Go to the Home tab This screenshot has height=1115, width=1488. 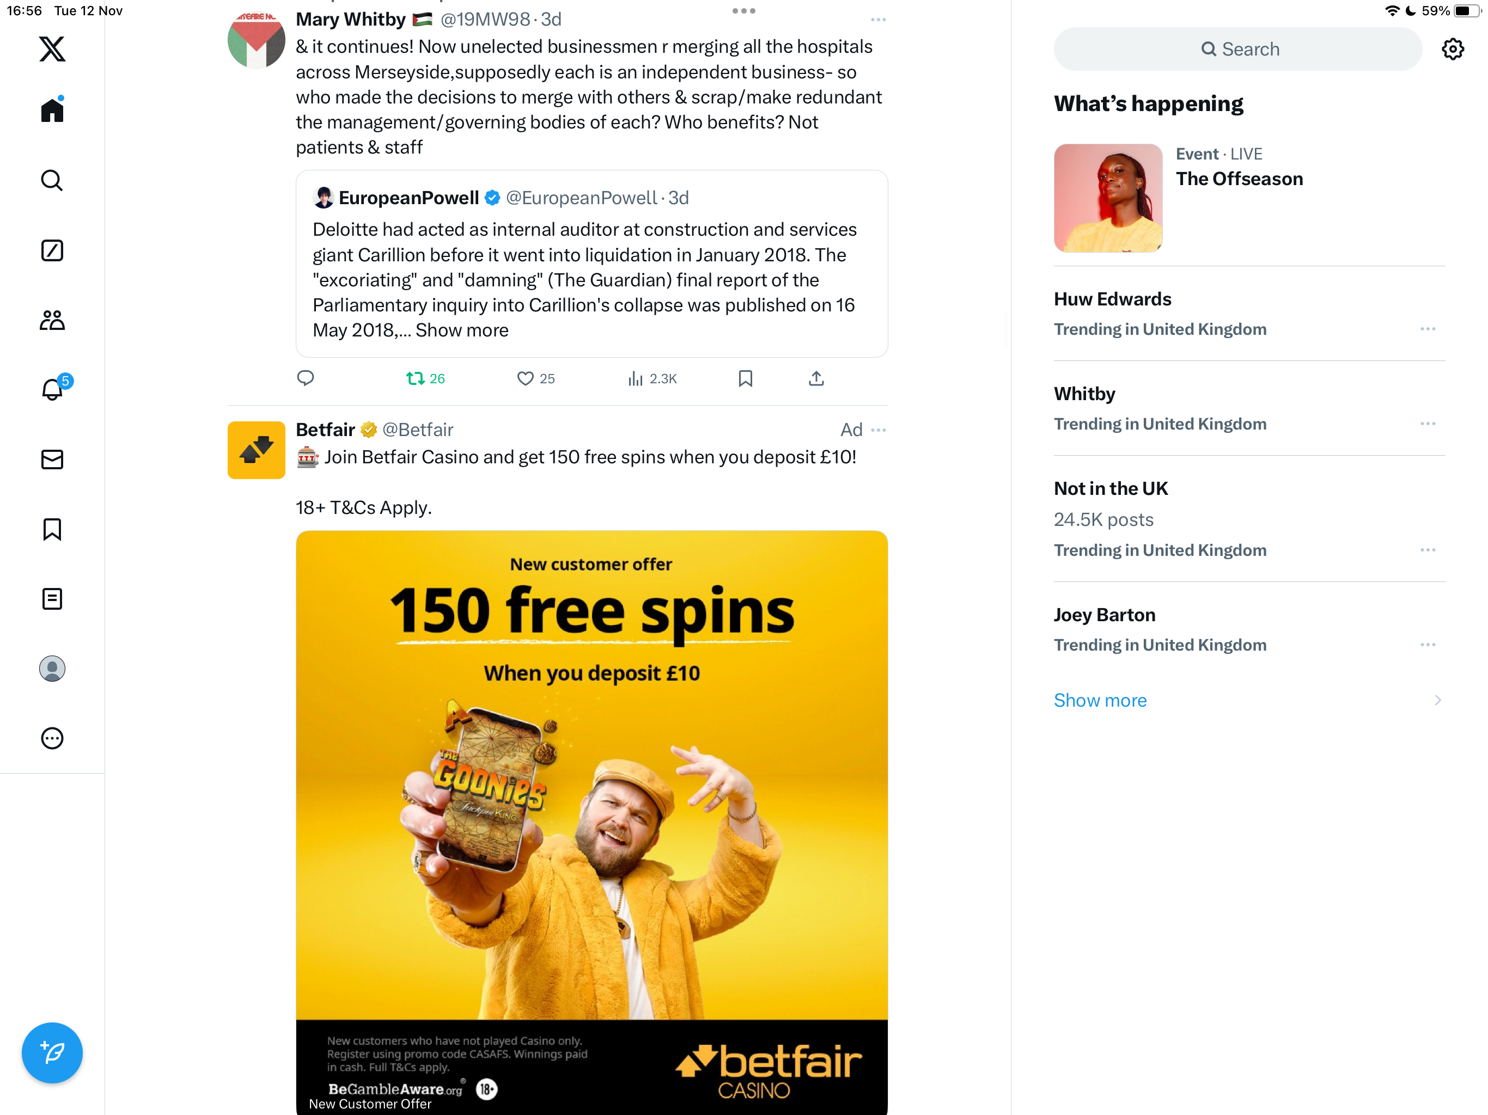[x=52, y=109]
